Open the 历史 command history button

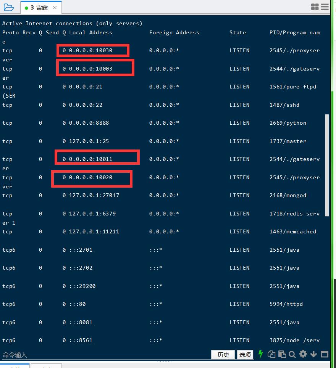223,355
